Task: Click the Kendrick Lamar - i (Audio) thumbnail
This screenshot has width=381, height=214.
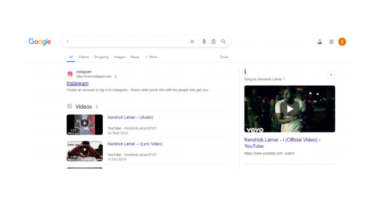Action: (85, 125)
